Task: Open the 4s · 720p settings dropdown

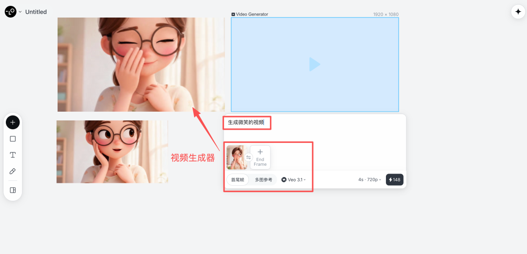Action: [x=369, y=180]
